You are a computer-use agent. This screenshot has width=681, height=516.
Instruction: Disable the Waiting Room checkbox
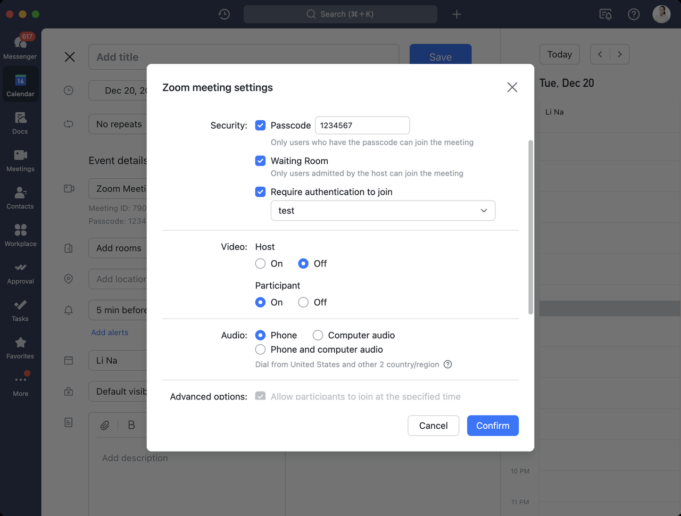click(260, 161)
